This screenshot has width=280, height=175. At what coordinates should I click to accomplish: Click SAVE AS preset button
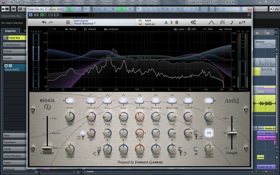[x=150, y=24]
